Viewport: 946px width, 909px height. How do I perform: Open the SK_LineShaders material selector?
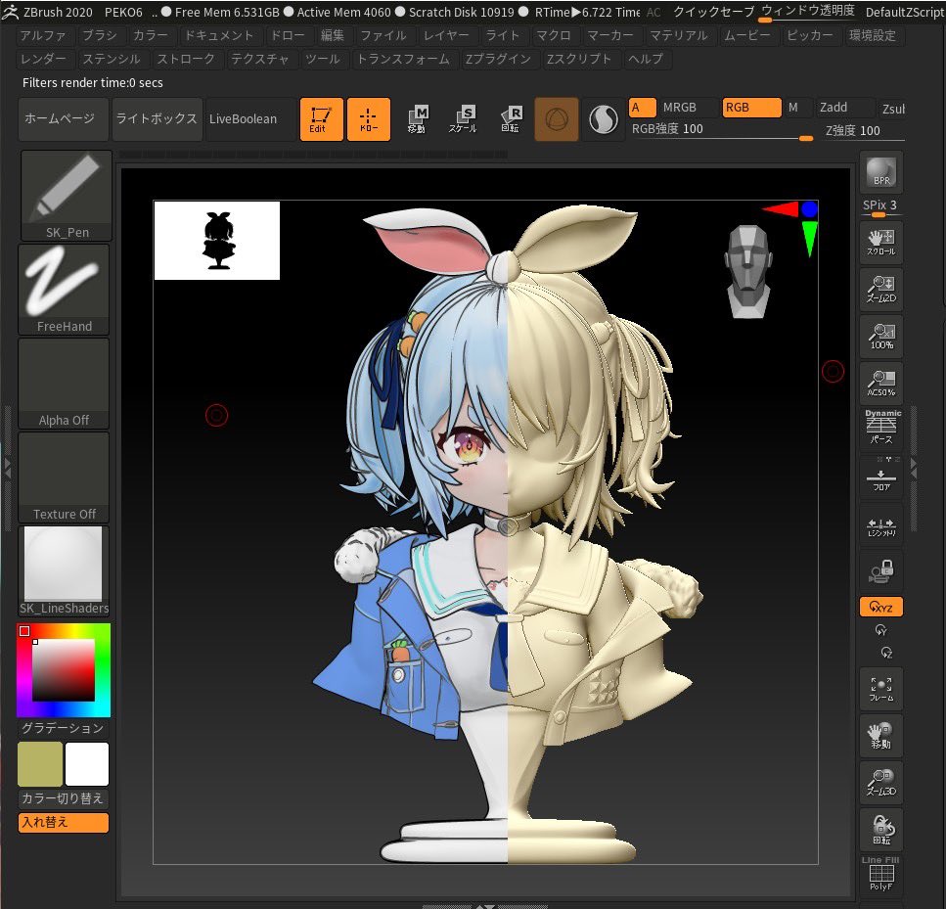pos(64,571)
